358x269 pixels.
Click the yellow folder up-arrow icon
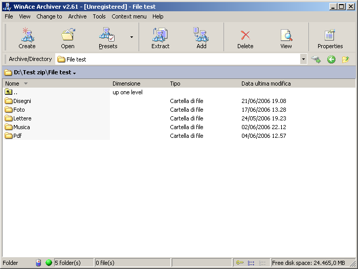point(345,59)
